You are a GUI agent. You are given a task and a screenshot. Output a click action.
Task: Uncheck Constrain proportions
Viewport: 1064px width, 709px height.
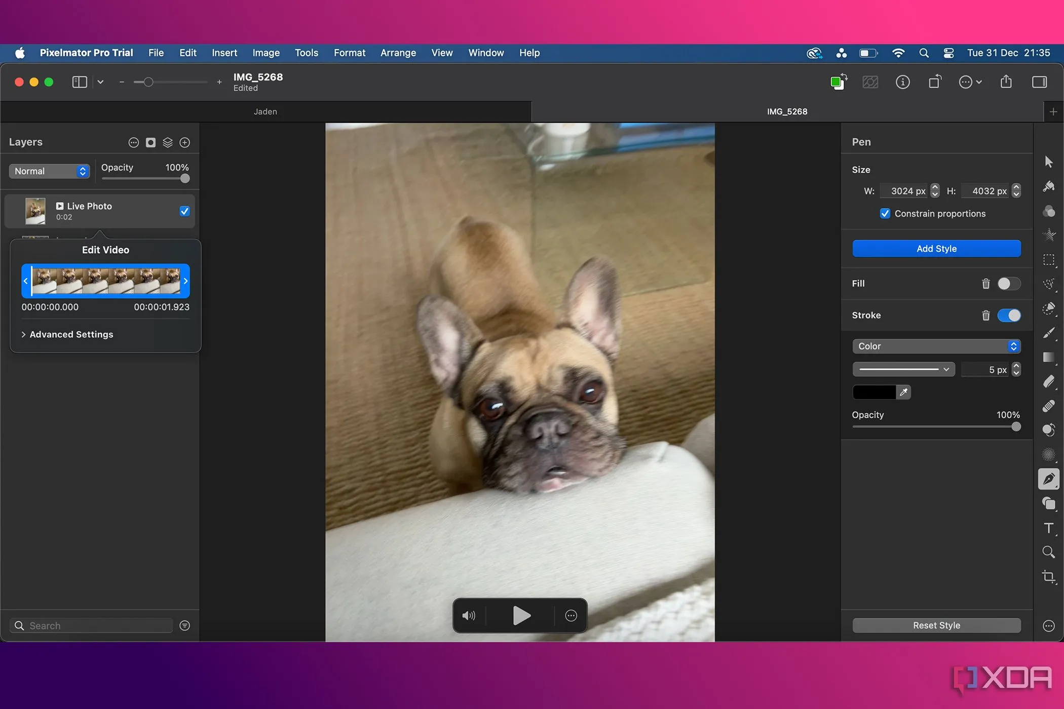pyautogui.click(x=885, y=214)
